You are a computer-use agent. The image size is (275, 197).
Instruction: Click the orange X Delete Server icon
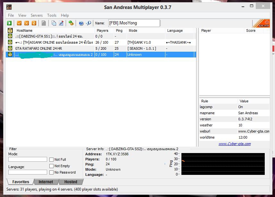[x=27, y=23]
